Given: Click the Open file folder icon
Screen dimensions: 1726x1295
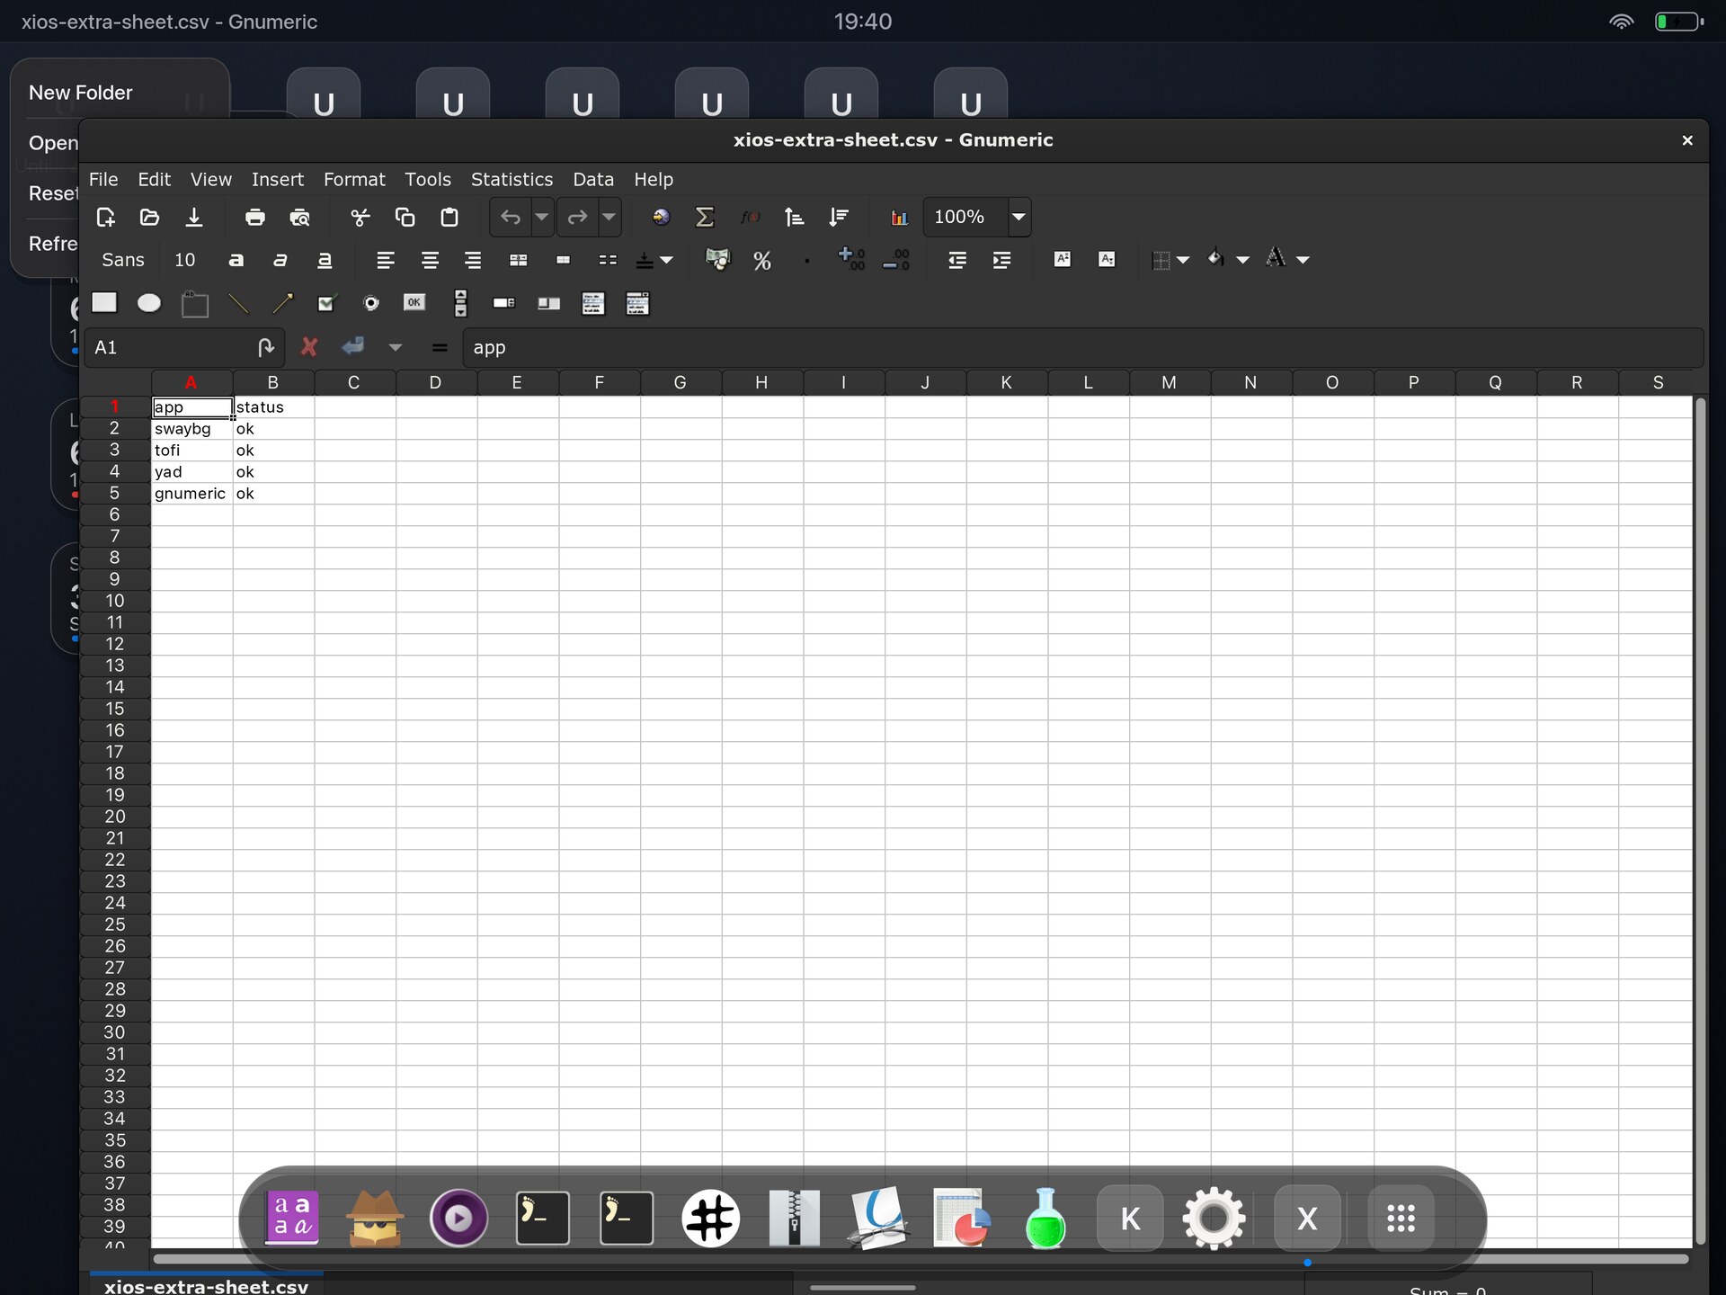Looking at the screenshot, I should pyautogui.click(x=149, y=217).
